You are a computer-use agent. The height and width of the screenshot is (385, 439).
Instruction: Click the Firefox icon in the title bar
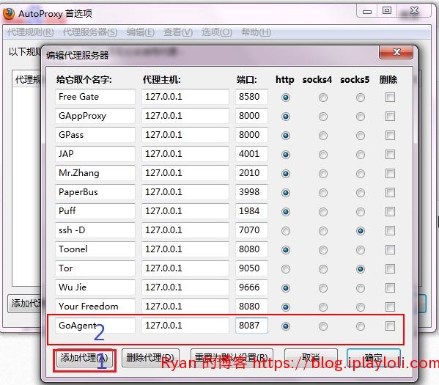[x=8, y=13]
